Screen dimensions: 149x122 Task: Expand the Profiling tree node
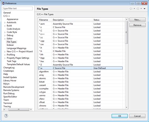5,55
